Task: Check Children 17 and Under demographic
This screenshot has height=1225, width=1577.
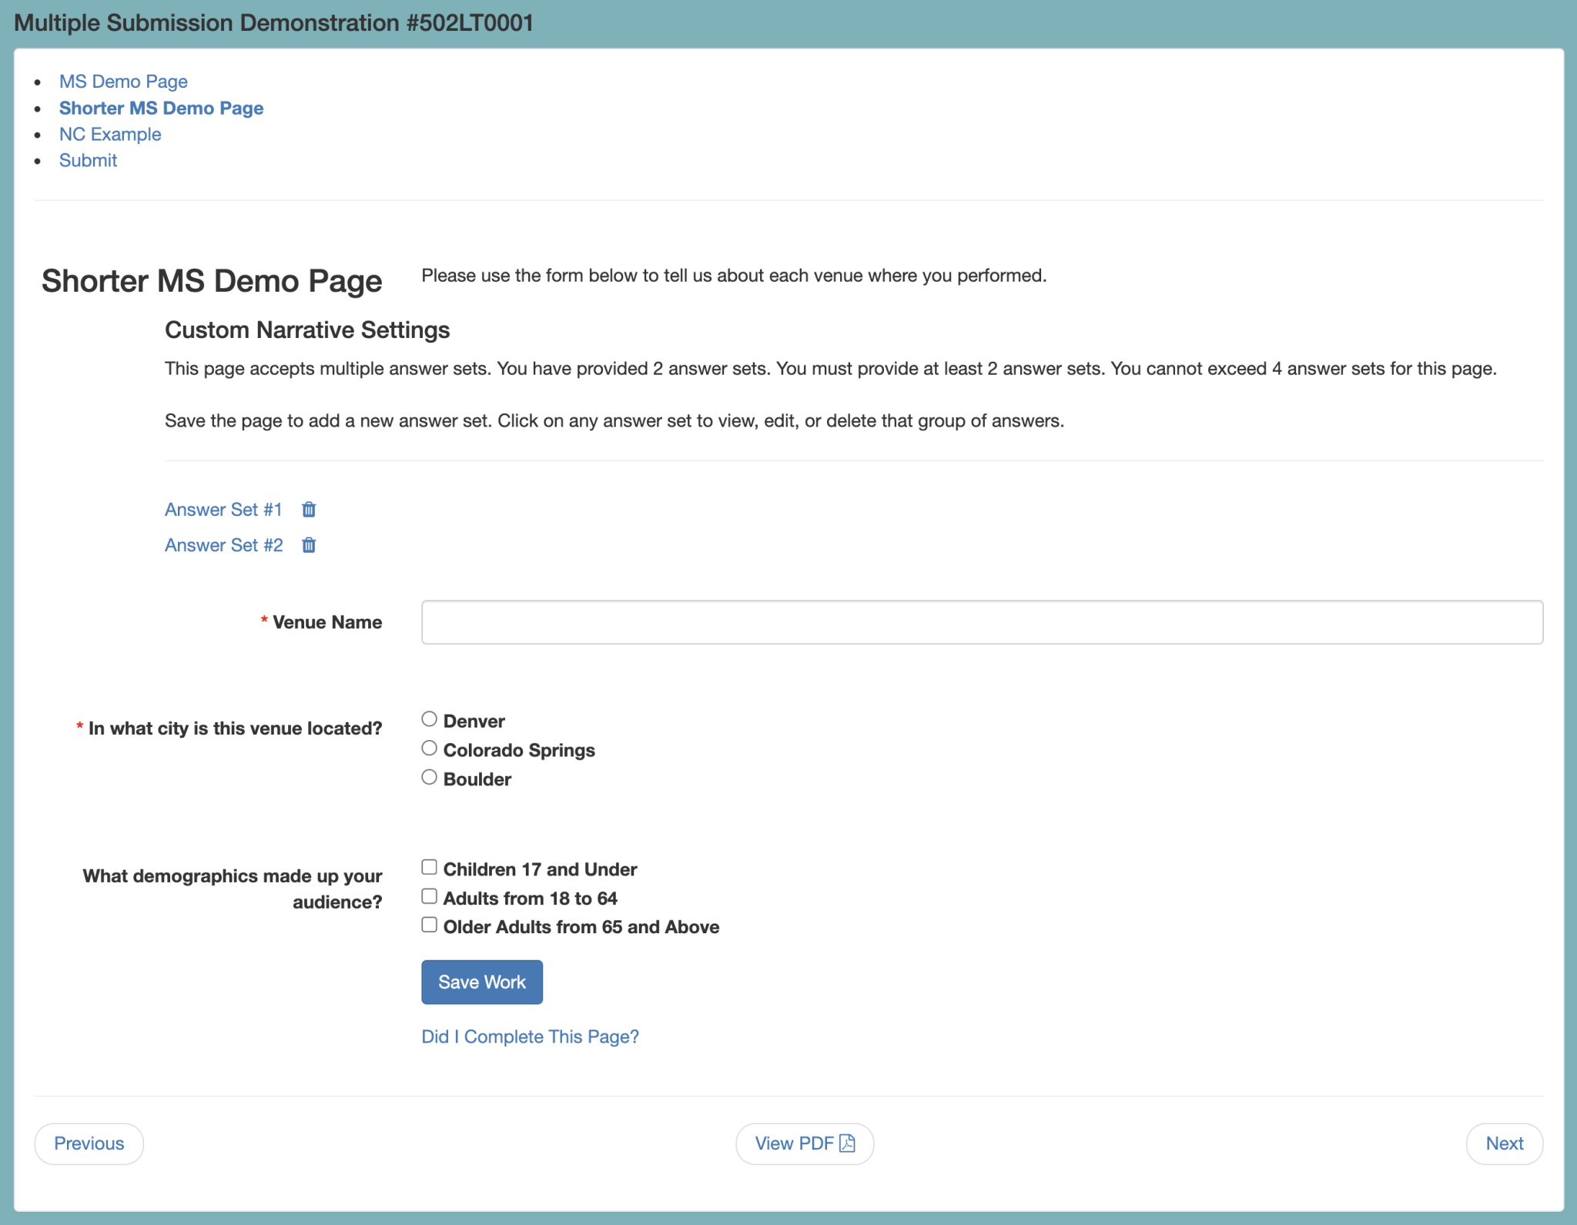Action: tap(430, 866)
